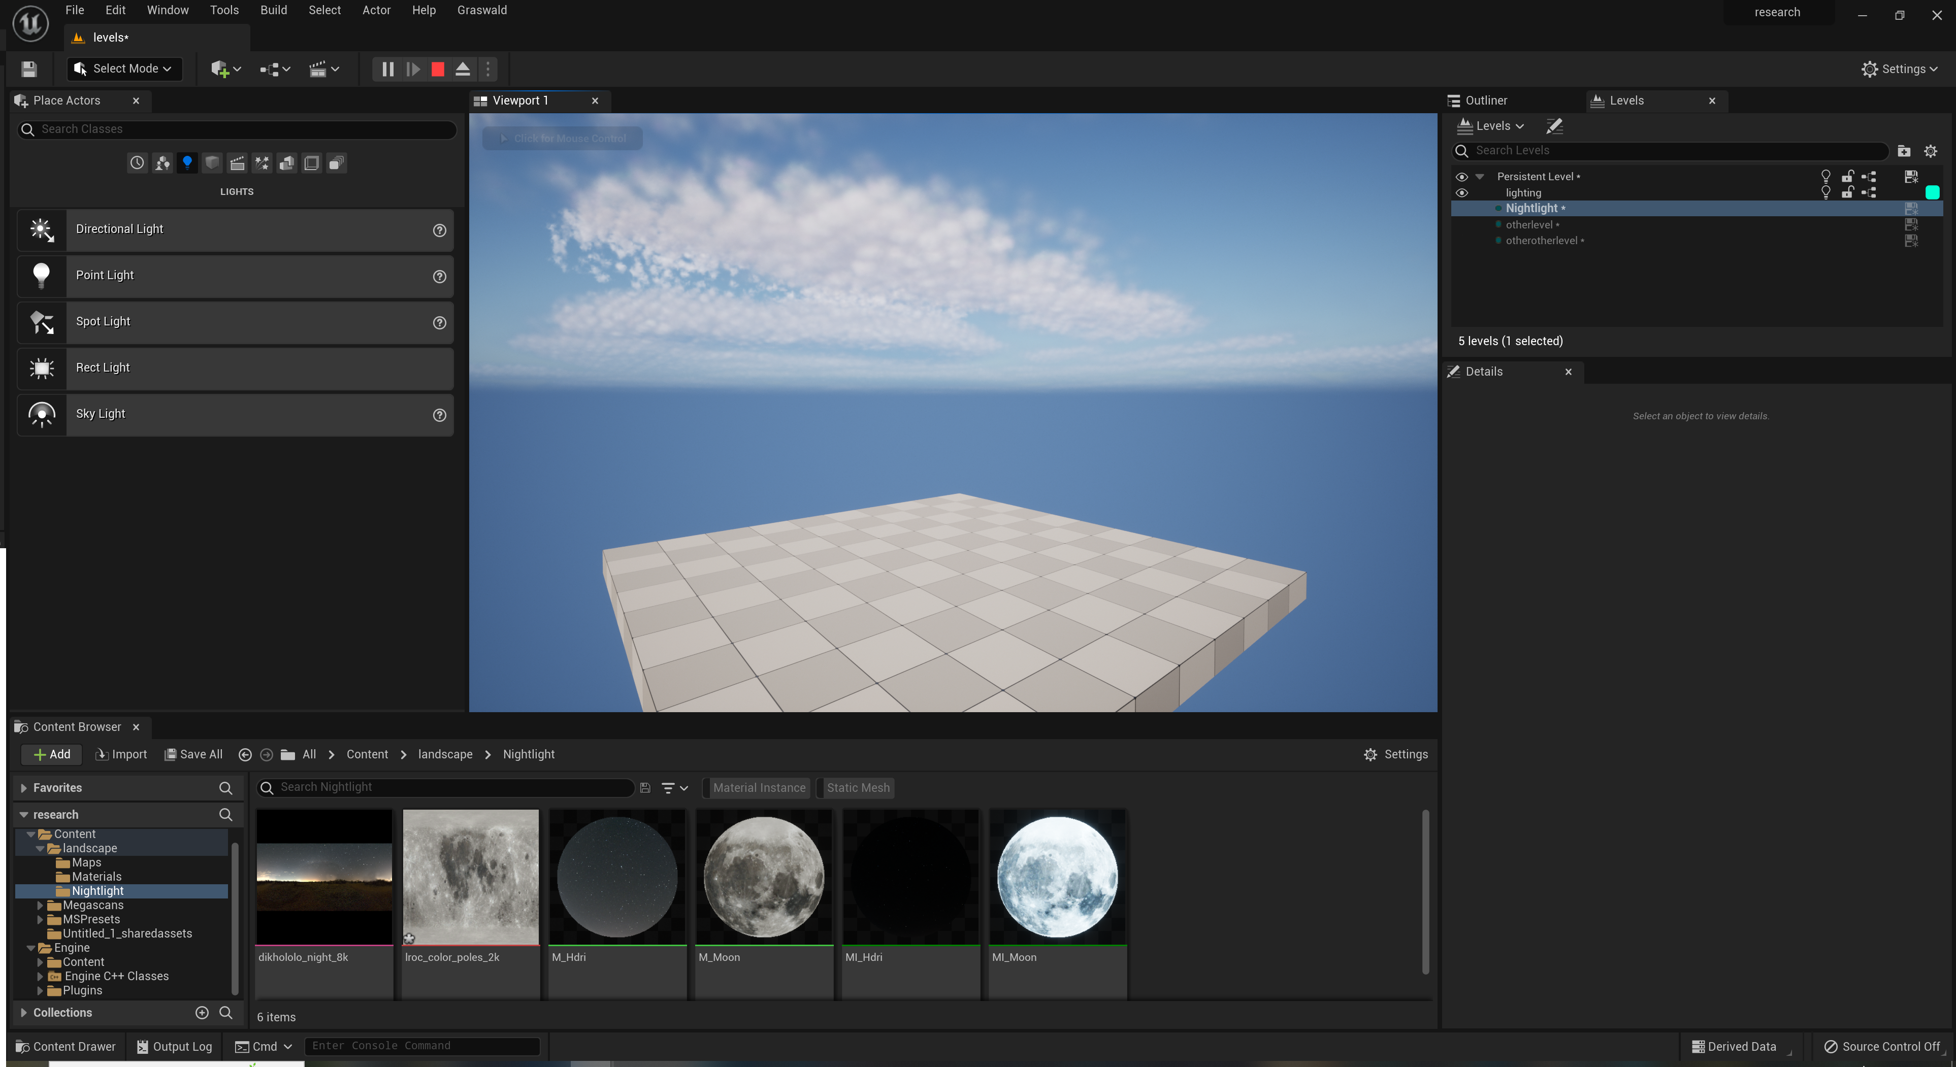
Task: Hide the Persistent Level with its eye icon
Action: point(1461,177)
